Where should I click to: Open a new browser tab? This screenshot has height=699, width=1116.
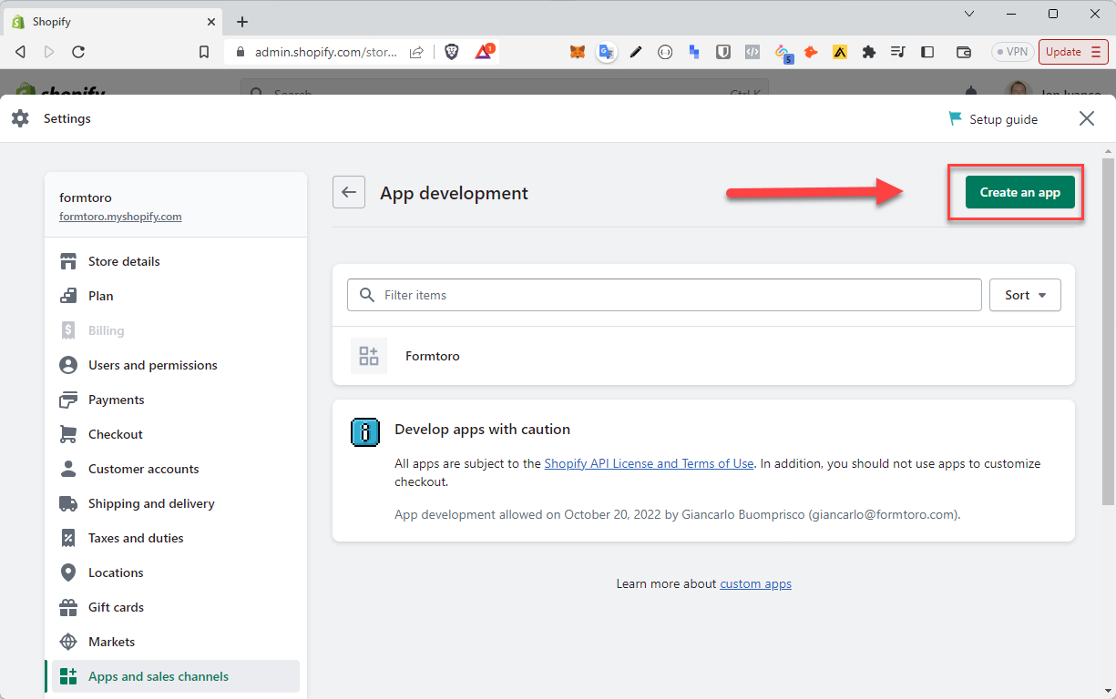(x=241, y=22)
